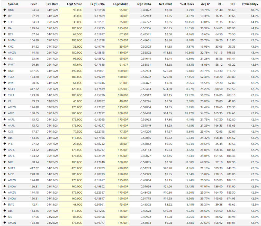Image resolution: width=261 pixels, height=226 pixels.
Task: Open the UNH symbol link
Action: point(11,71)
